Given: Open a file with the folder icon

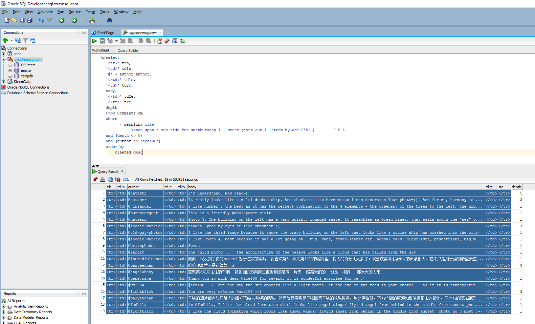Looking at the screenshot, I should click(14, 20).
